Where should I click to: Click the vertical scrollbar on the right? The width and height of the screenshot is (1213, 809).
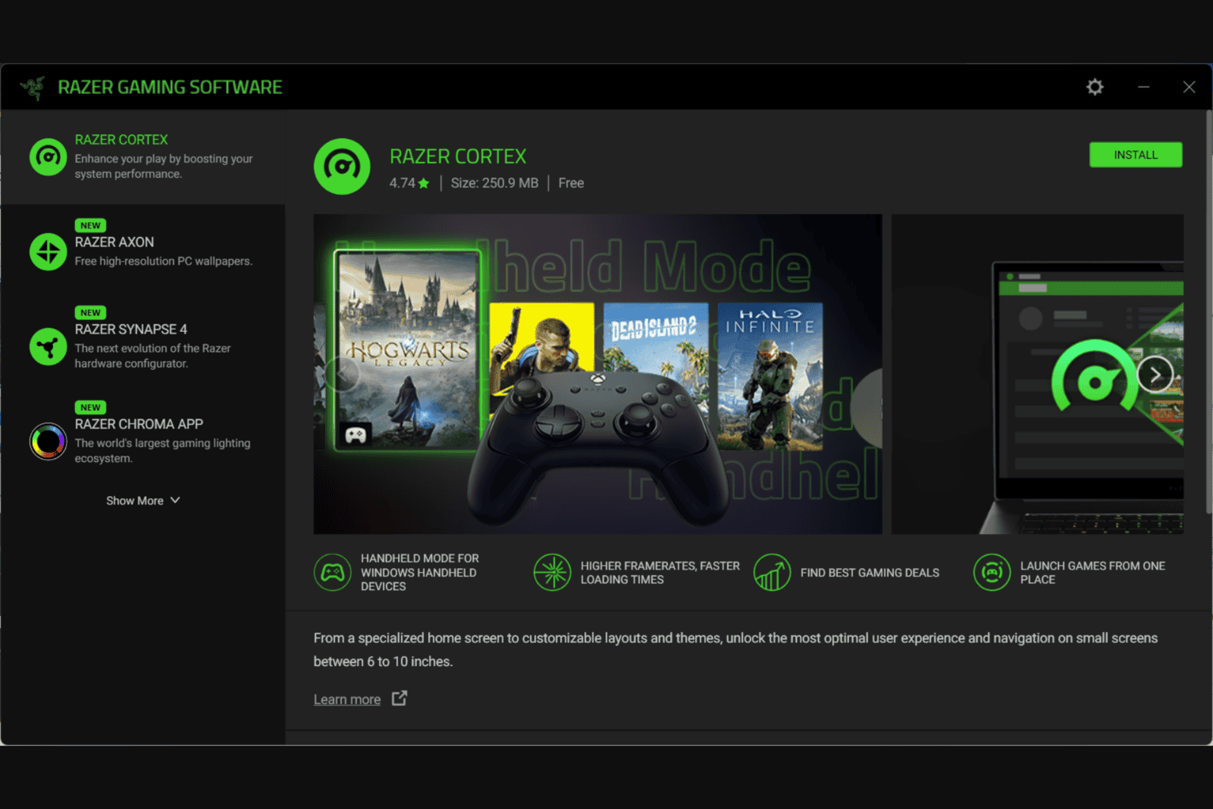point(1208,312)
